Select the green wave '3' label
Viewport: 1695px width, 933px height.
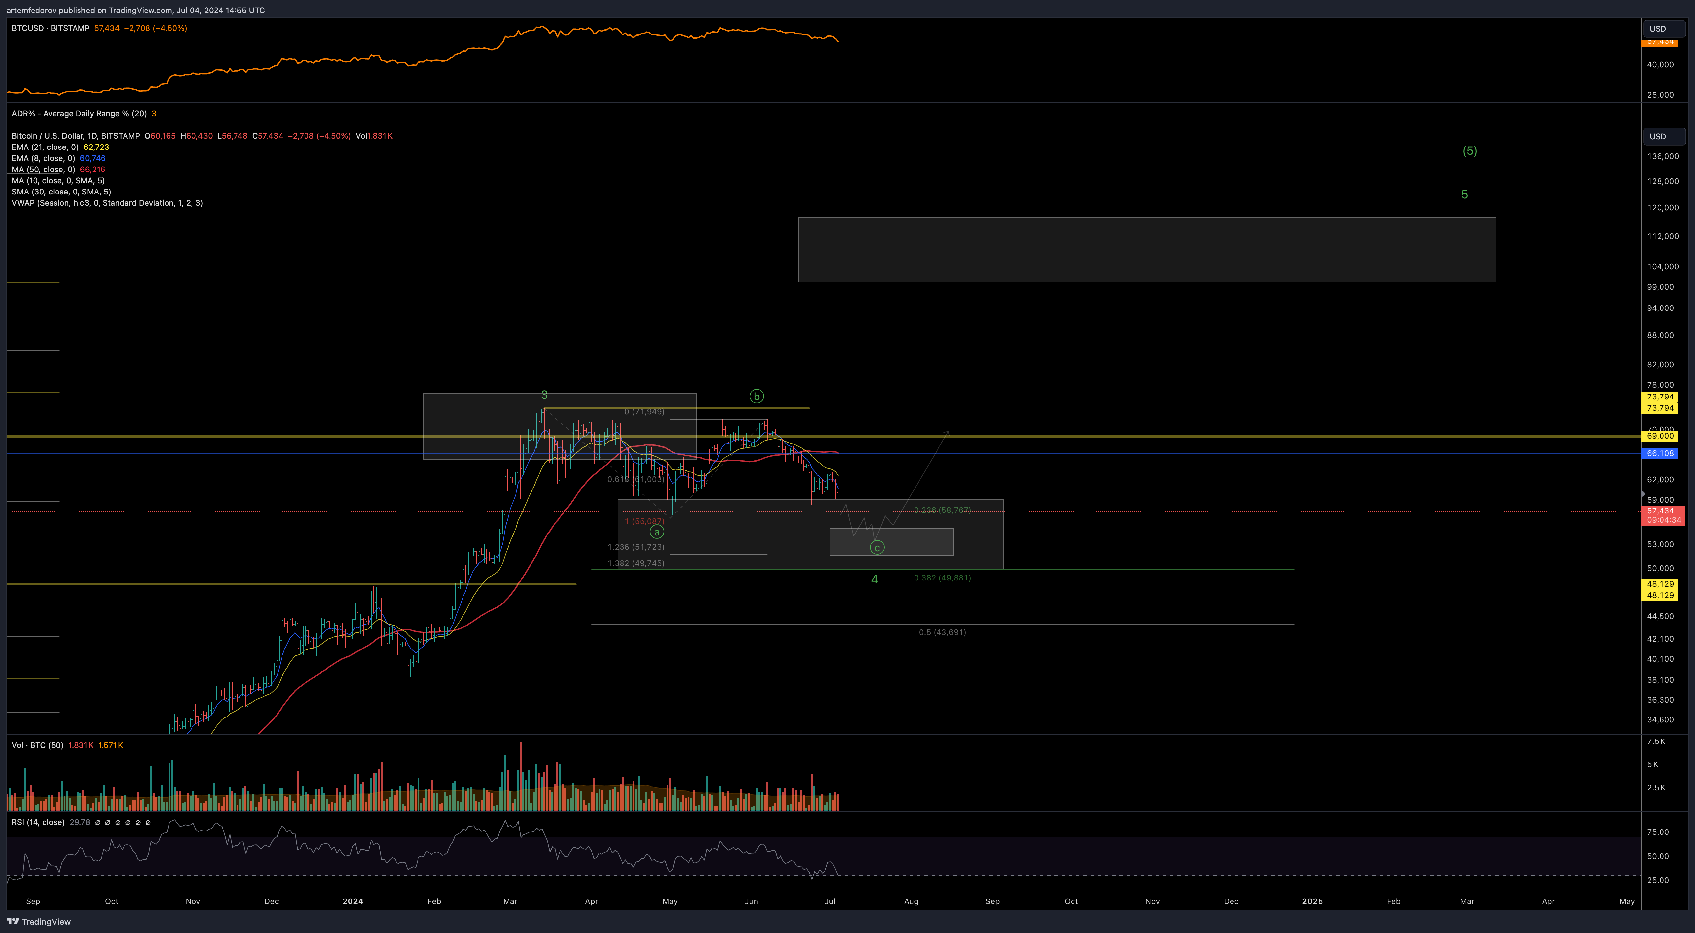[x=544, y=395]
